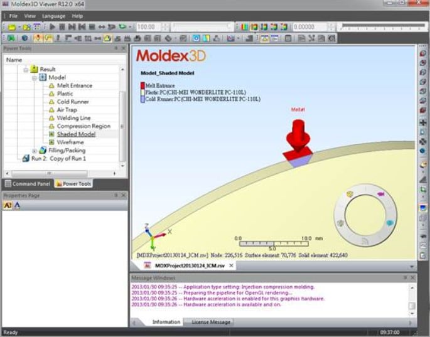Click the last rainbow color-band icon before 0.00000 field

click(284, 27)
